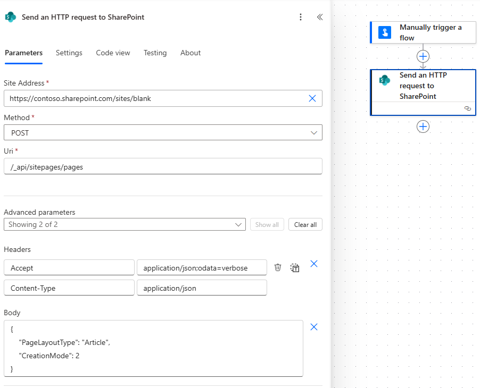Select the Manually trigger a flow card

(423, 32)
